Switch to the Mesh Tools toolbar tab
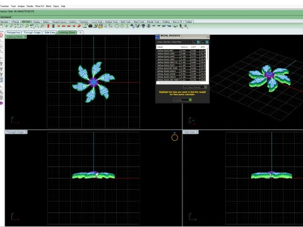Image resolution: width=303 pixels, height=227 pixels. point(140,21)
